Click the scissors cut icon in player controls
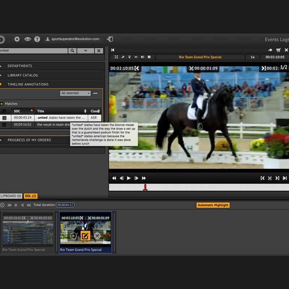289x289 pixels. 269,178
